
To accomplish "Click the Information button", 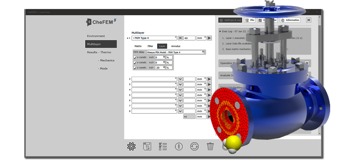I will tap(290, 20).
